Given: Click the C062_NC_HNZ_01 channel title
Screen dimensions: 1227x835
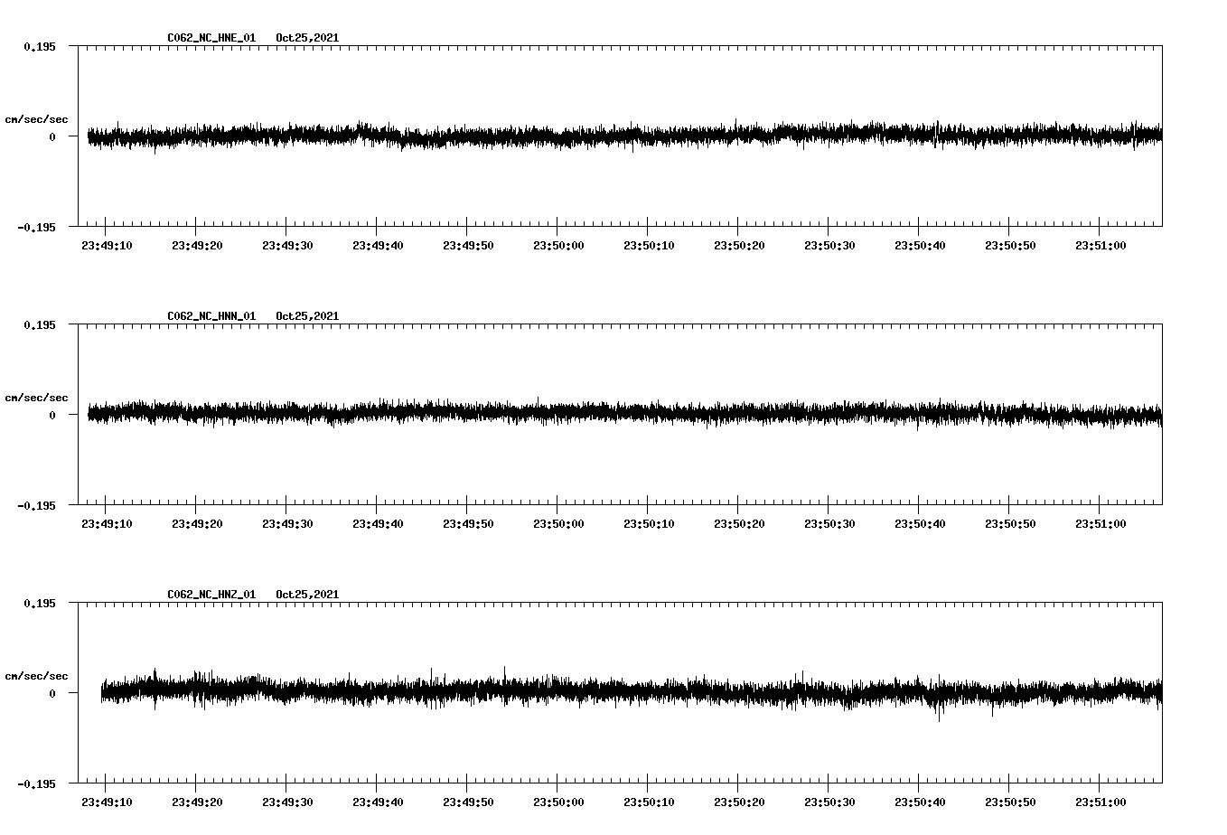Looking at the screenshot, I should (x=211, y=595).
